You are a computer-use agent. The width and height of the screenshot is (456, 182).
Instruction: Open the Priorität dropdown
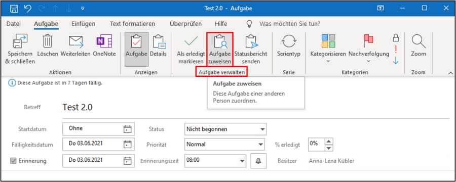260,144
